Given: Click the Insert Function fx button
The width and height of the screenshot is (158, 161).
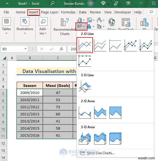Looking at the screenshot, I should point(62,49).
